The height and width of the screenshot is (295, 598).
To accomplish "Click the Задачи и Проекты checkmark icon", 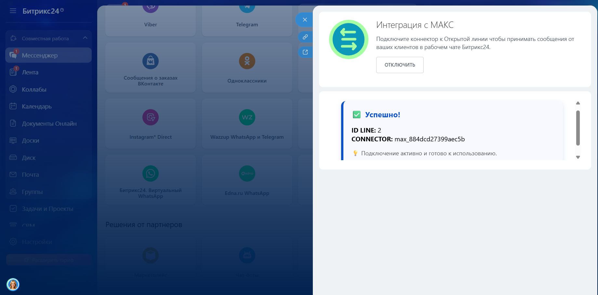I will (x=13, y=209).
